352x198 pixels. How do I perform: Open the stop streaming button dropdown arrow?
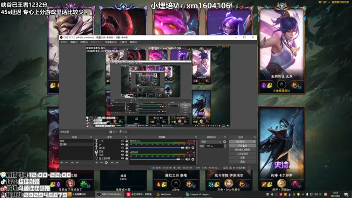coord(254,142)
